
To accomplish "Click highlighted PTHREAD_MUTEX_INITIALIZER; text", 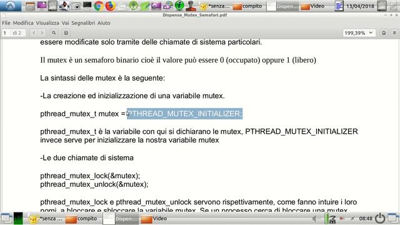I will tap(185, 114).
